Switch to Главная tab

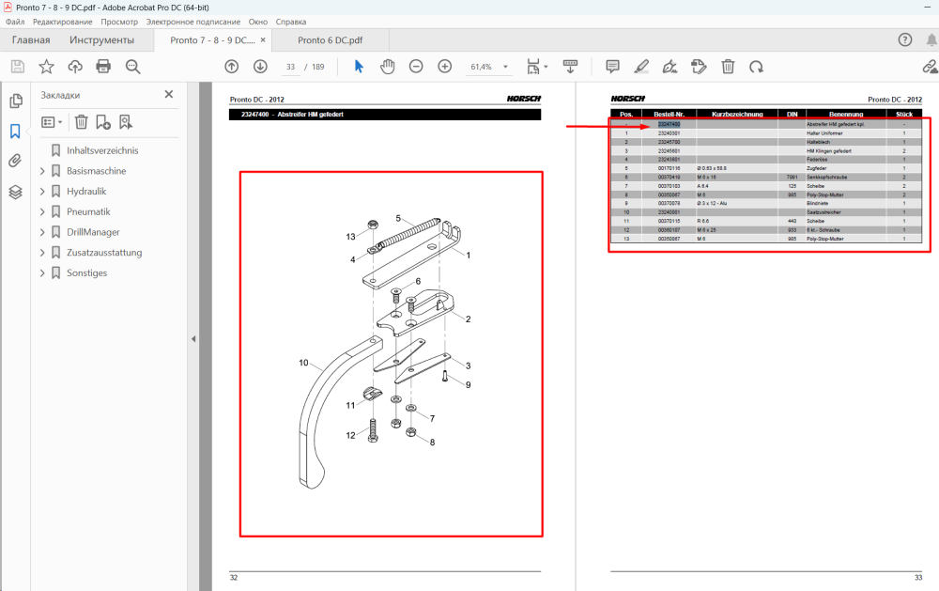click(x=31, y=40)
